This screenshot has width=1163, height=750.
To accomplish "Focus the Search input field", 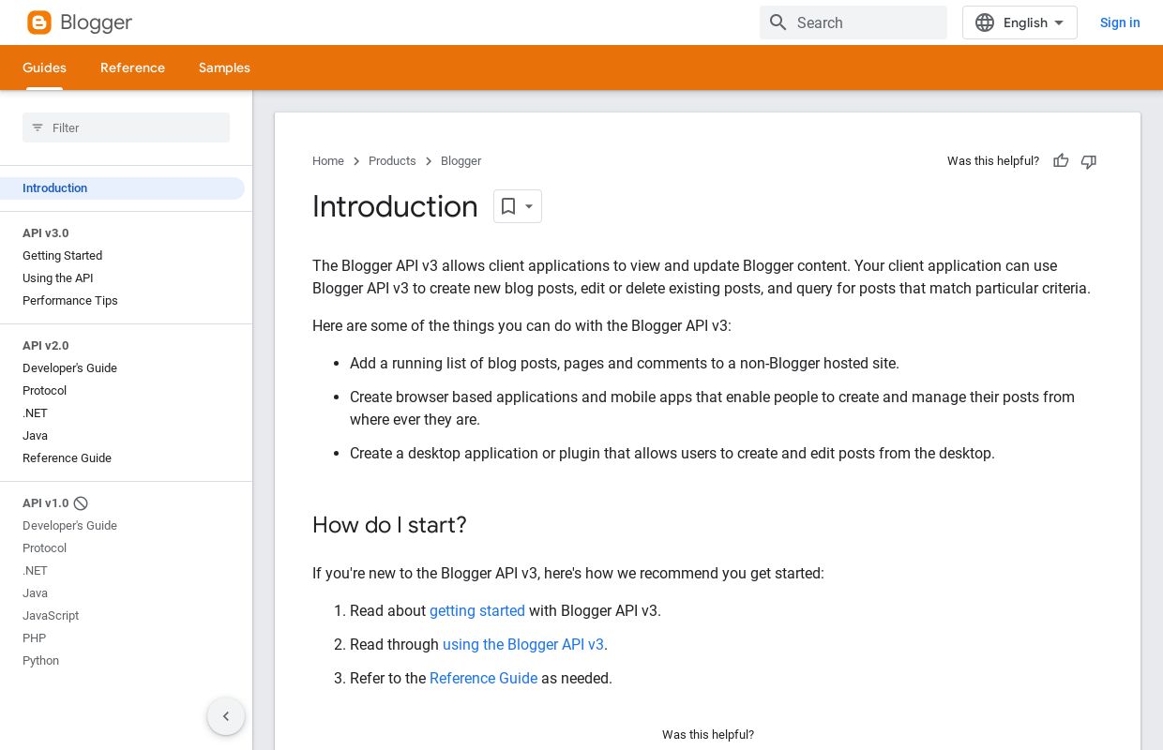I will 853,22.
